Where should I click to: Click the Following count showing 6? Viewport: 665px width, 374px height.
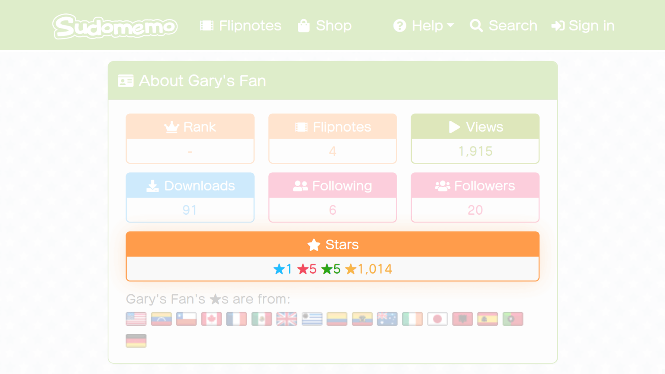tap(332, 210)
